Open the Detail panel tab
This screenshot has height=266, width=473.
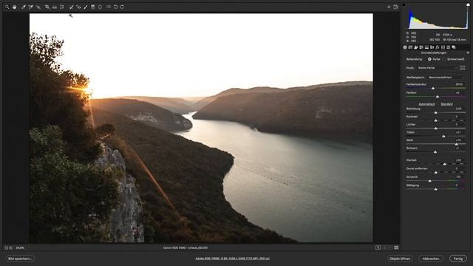pyautogui.click(x=416, y=47)
